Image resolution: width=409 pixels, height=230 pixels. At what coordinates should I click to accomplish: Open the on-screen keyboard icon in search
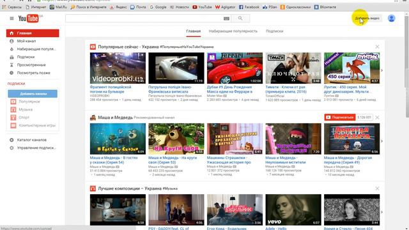(x=226, y=19)
